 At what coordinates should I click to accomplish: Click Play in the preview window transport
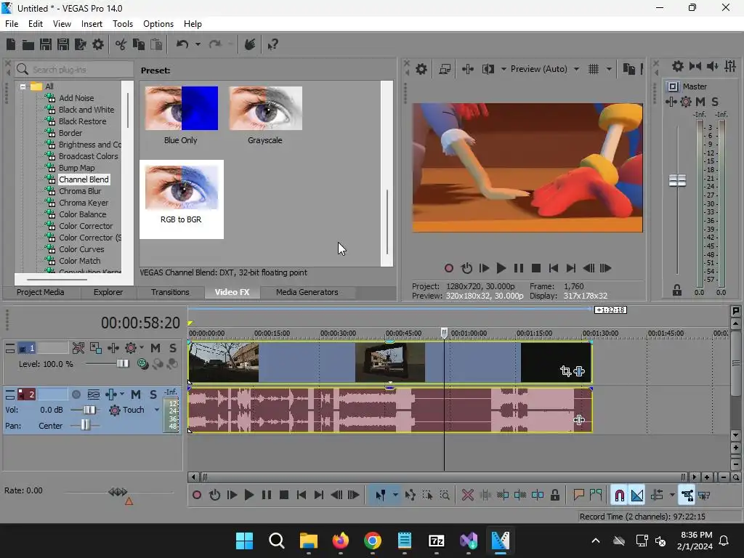[x=501, y=269]
